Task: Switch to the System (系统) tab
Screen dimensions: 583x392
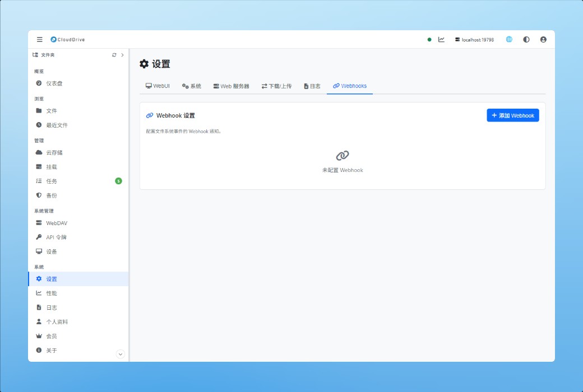Action: tap(192, 86)
